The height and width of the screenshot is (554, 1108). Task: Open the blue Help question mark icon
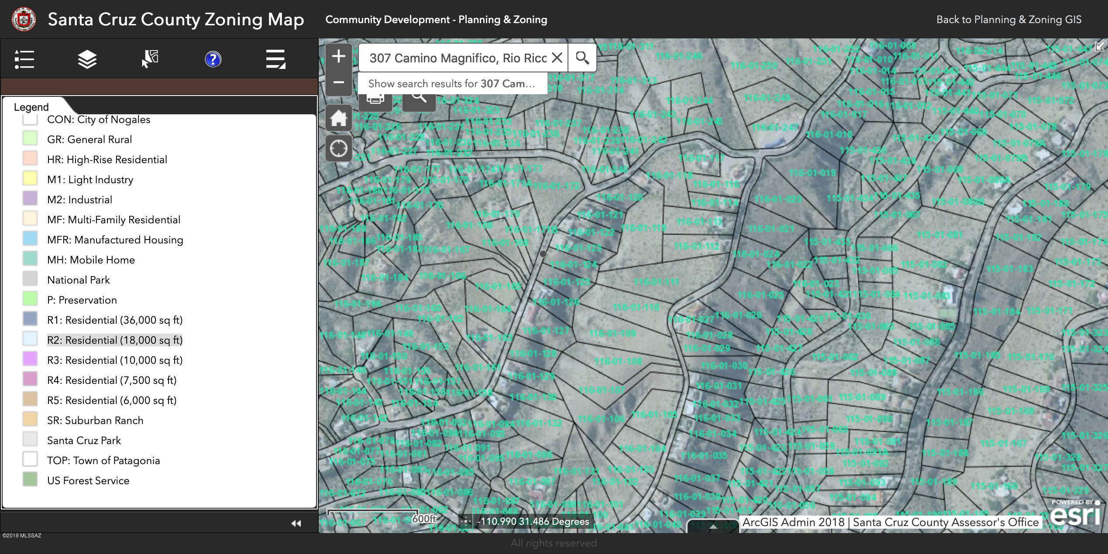213,59
